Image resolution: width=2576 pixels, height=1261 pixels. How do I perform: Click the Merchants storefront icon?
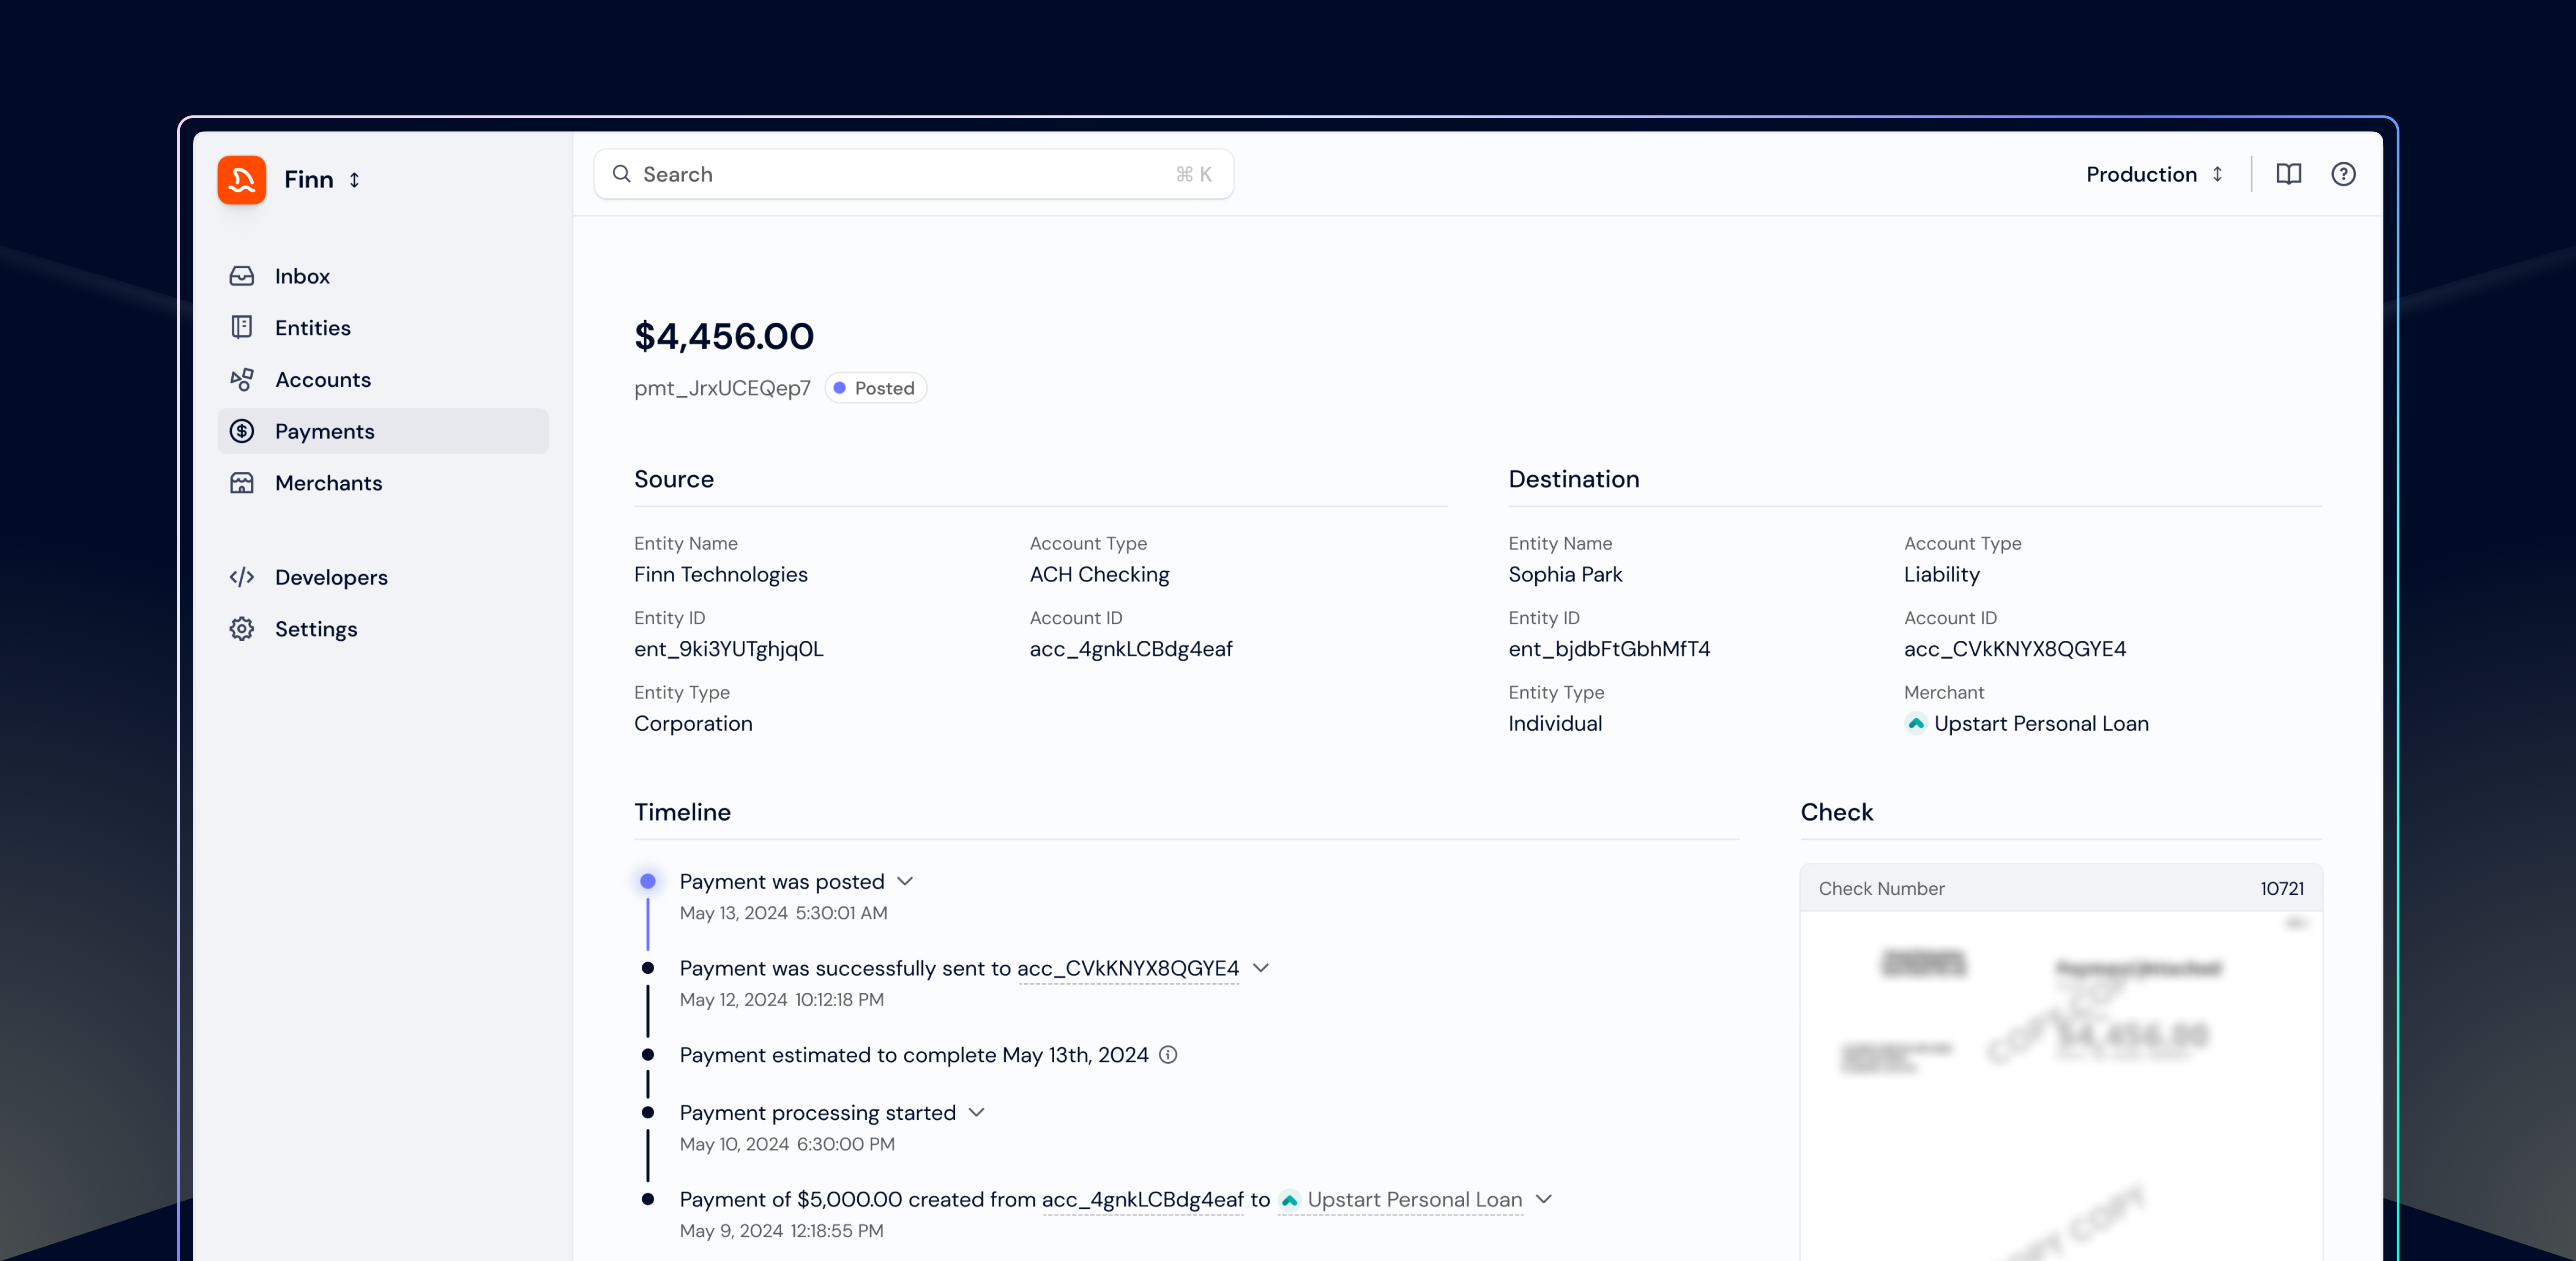pos(241,483)
